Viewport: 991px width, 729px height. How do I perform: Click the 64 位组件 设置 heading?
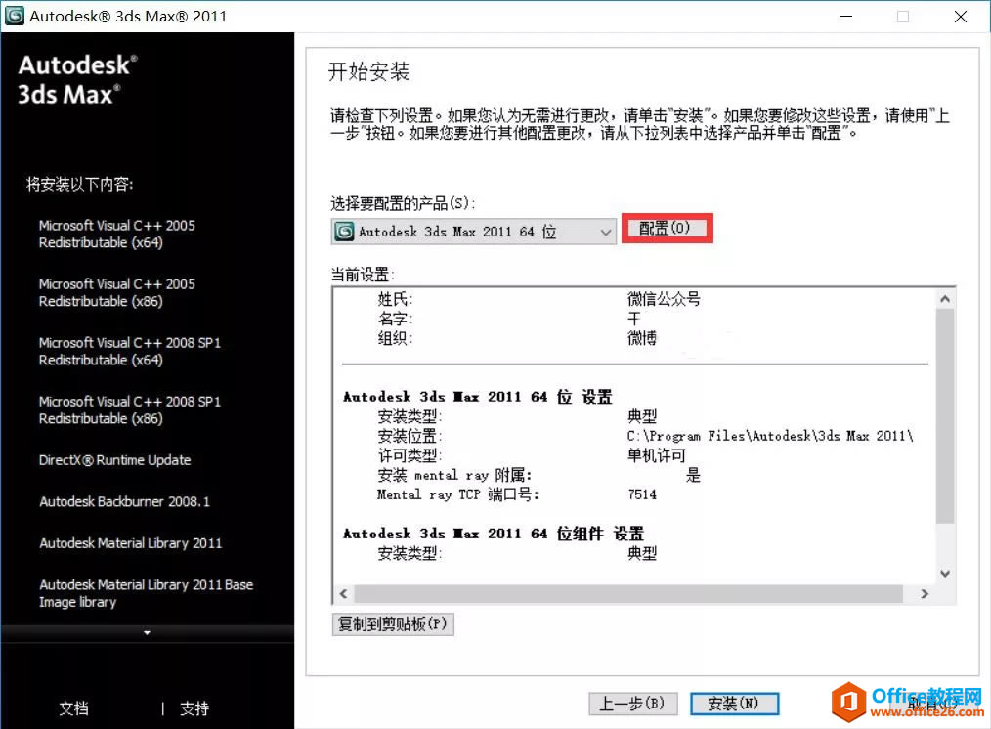pos(494,534)
